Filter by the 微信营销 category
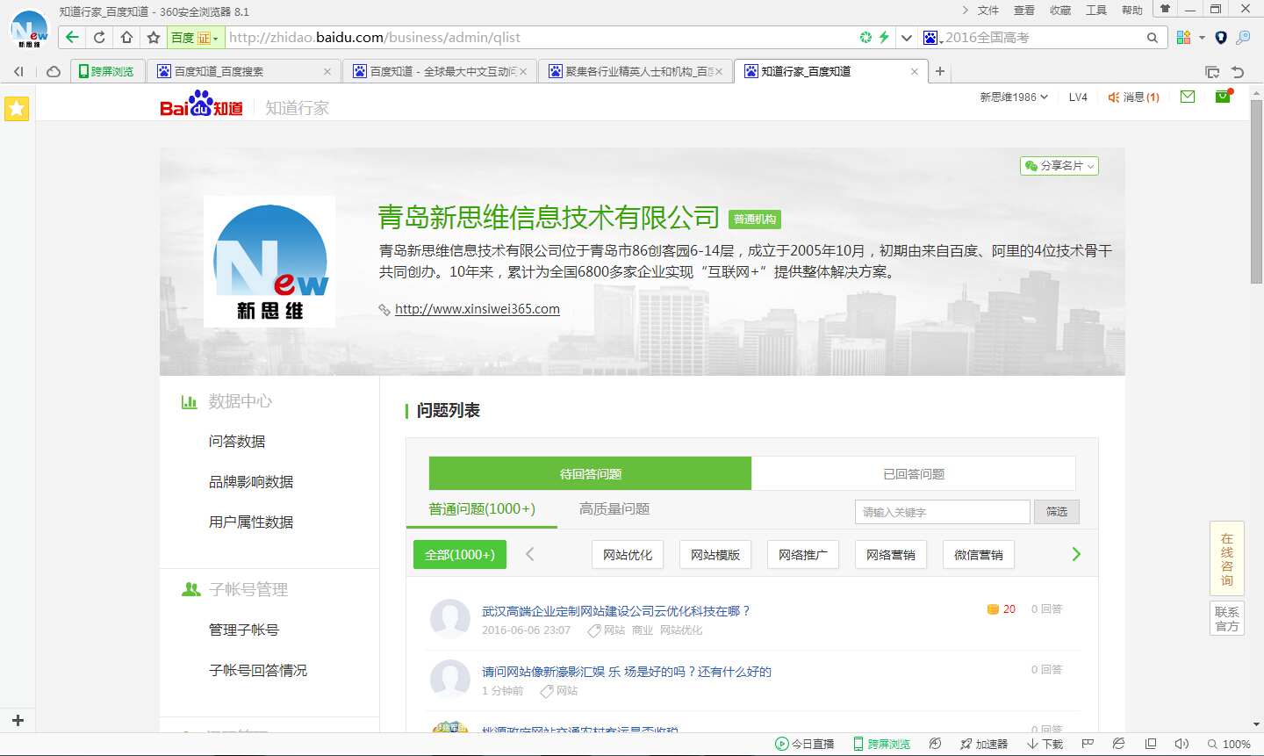This screenshot has height=756, width=1264. coord(979,554)
